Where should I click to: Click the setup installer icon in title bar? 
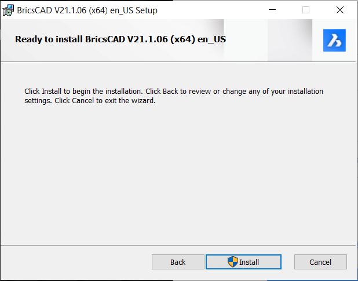pos(9,10)
